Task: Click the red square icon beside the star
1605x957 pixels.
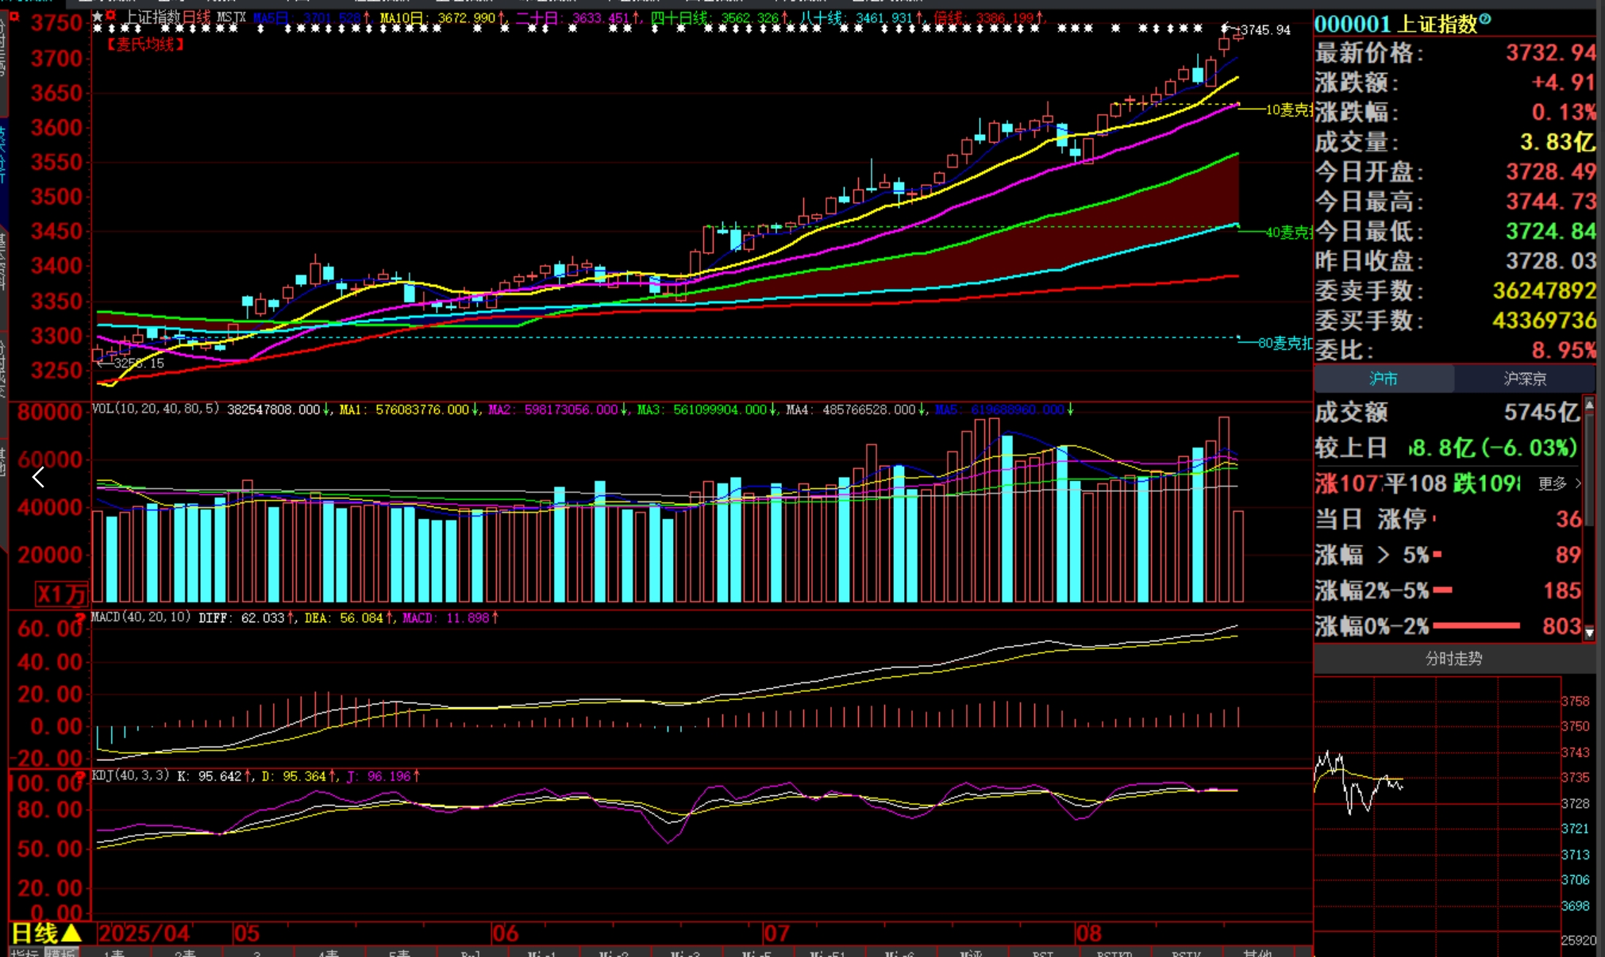Action: point(110,16)
